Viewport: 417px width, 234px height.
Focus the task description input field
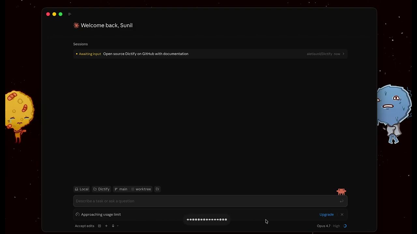[210, 201]
